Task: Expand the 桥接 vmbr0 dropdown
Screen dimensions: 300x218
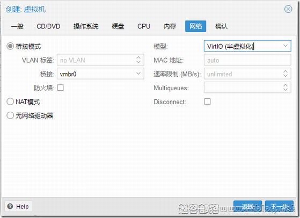Action: 138,74
